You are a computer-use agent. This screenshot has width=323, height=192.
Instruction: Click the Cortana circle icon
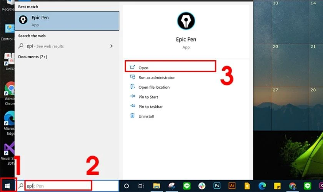(x=127, y=186)
